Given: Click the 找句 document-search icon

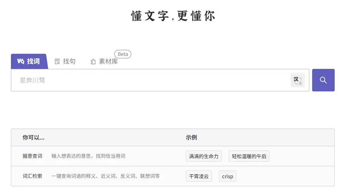Looking at the screenshot, I should [x=57, y=62].
